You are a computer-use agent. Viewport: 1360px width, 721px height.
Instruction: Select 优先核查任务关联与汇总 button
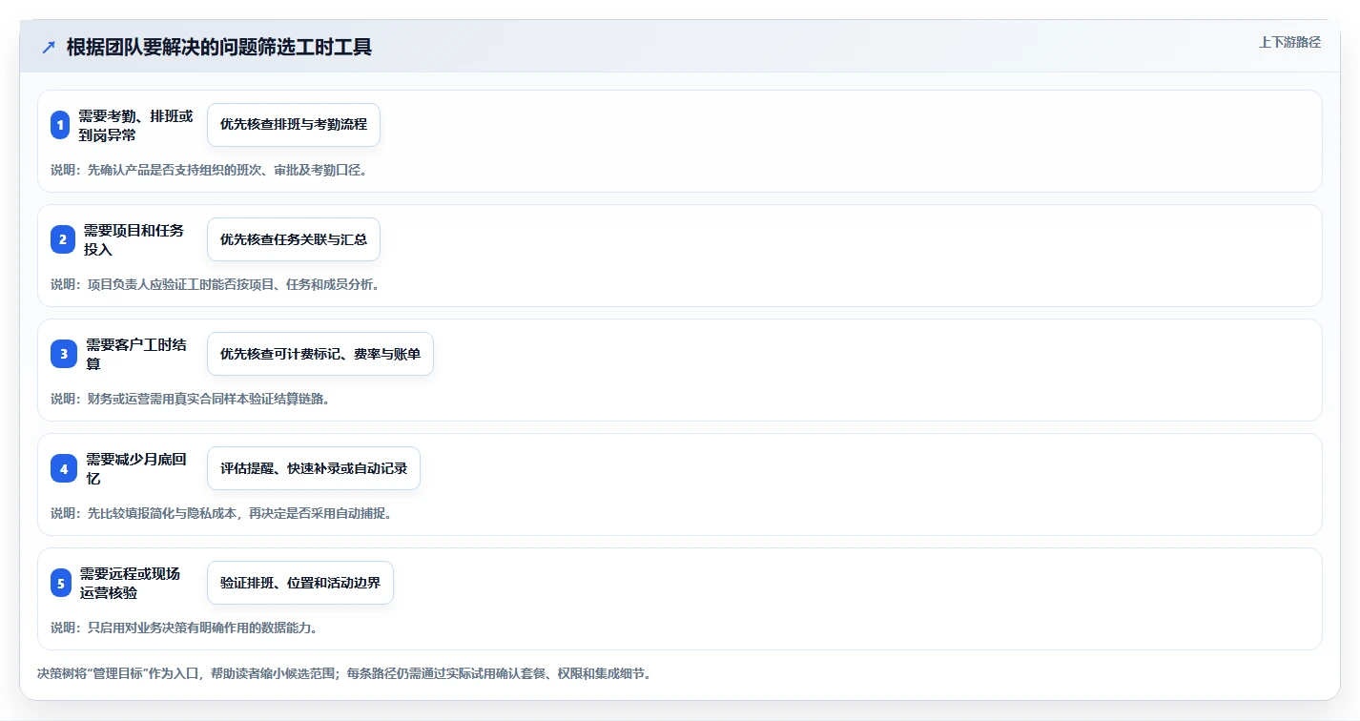(x=294, y=239)
